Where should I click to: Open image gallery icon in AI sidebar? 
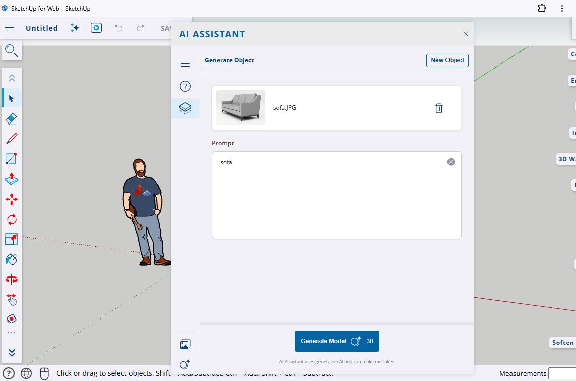coord(185,344)
